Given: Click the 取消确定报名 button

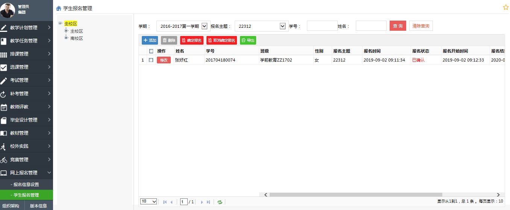Looking at the screenshot, I should tap(222, 40).
